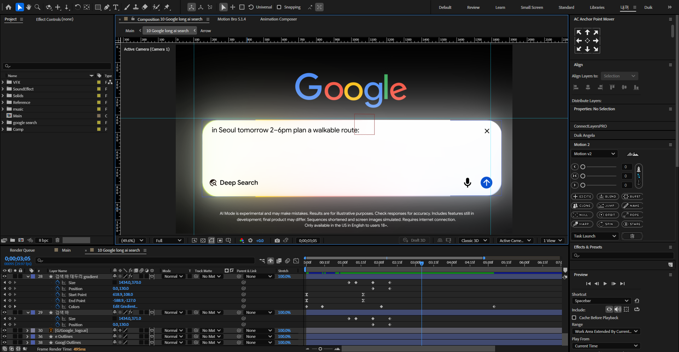This screenshot has height=352, width=679.
Task: Jump to first frame in Preview
Action: 588,283
